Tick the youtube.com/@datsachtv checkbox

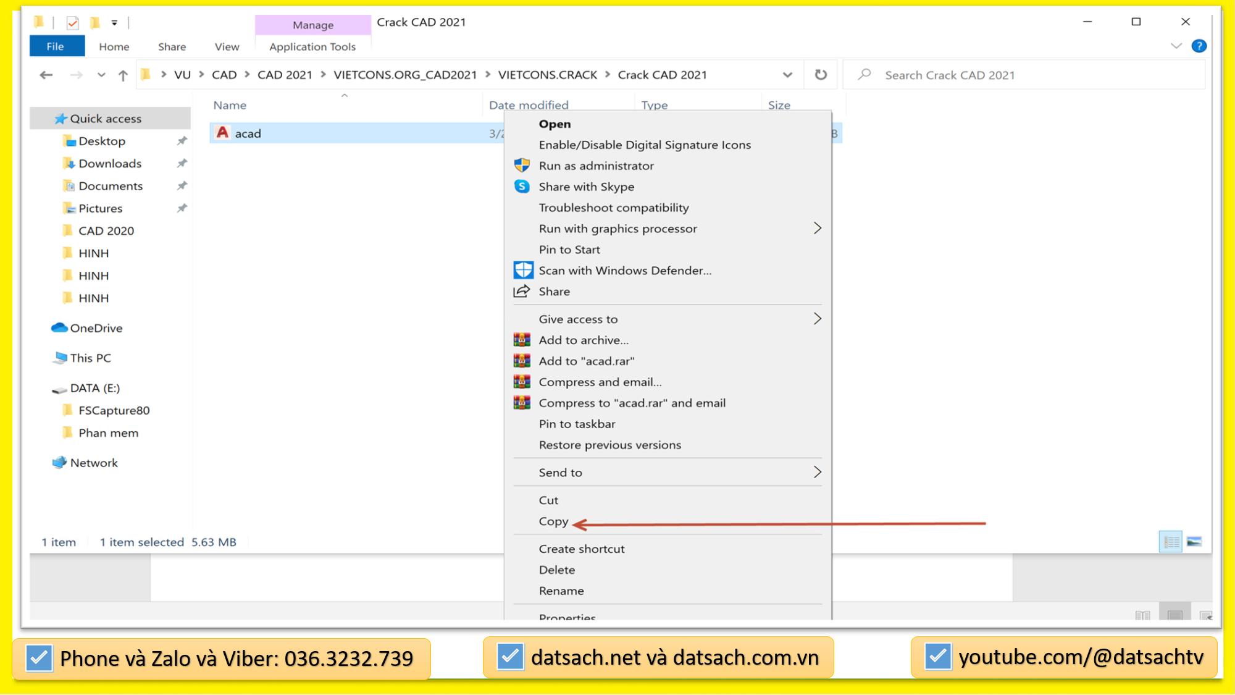click(937, 656)
